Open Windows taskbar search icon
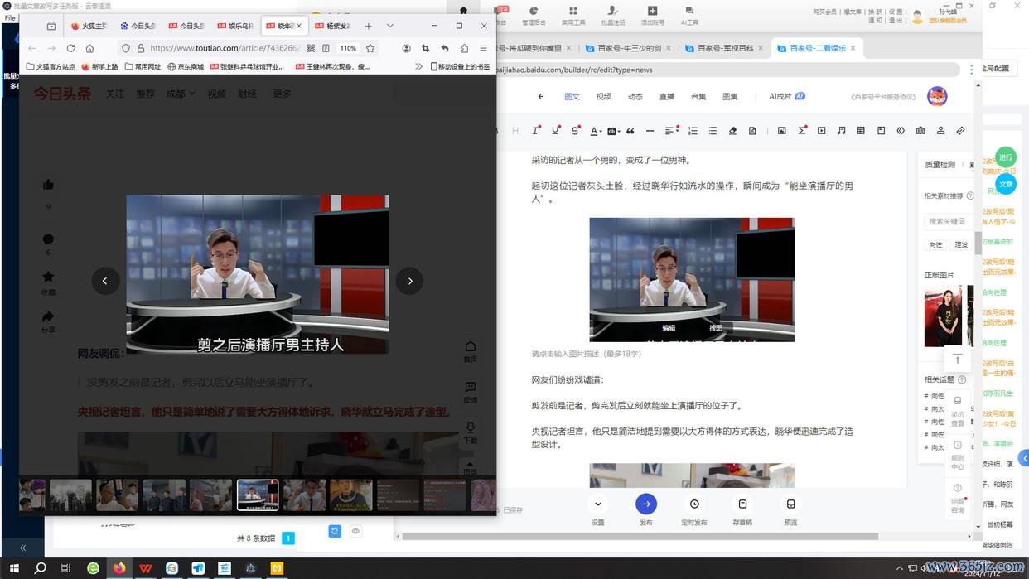Viewport: 1029px width, 579px height. [x=39, y=568]
